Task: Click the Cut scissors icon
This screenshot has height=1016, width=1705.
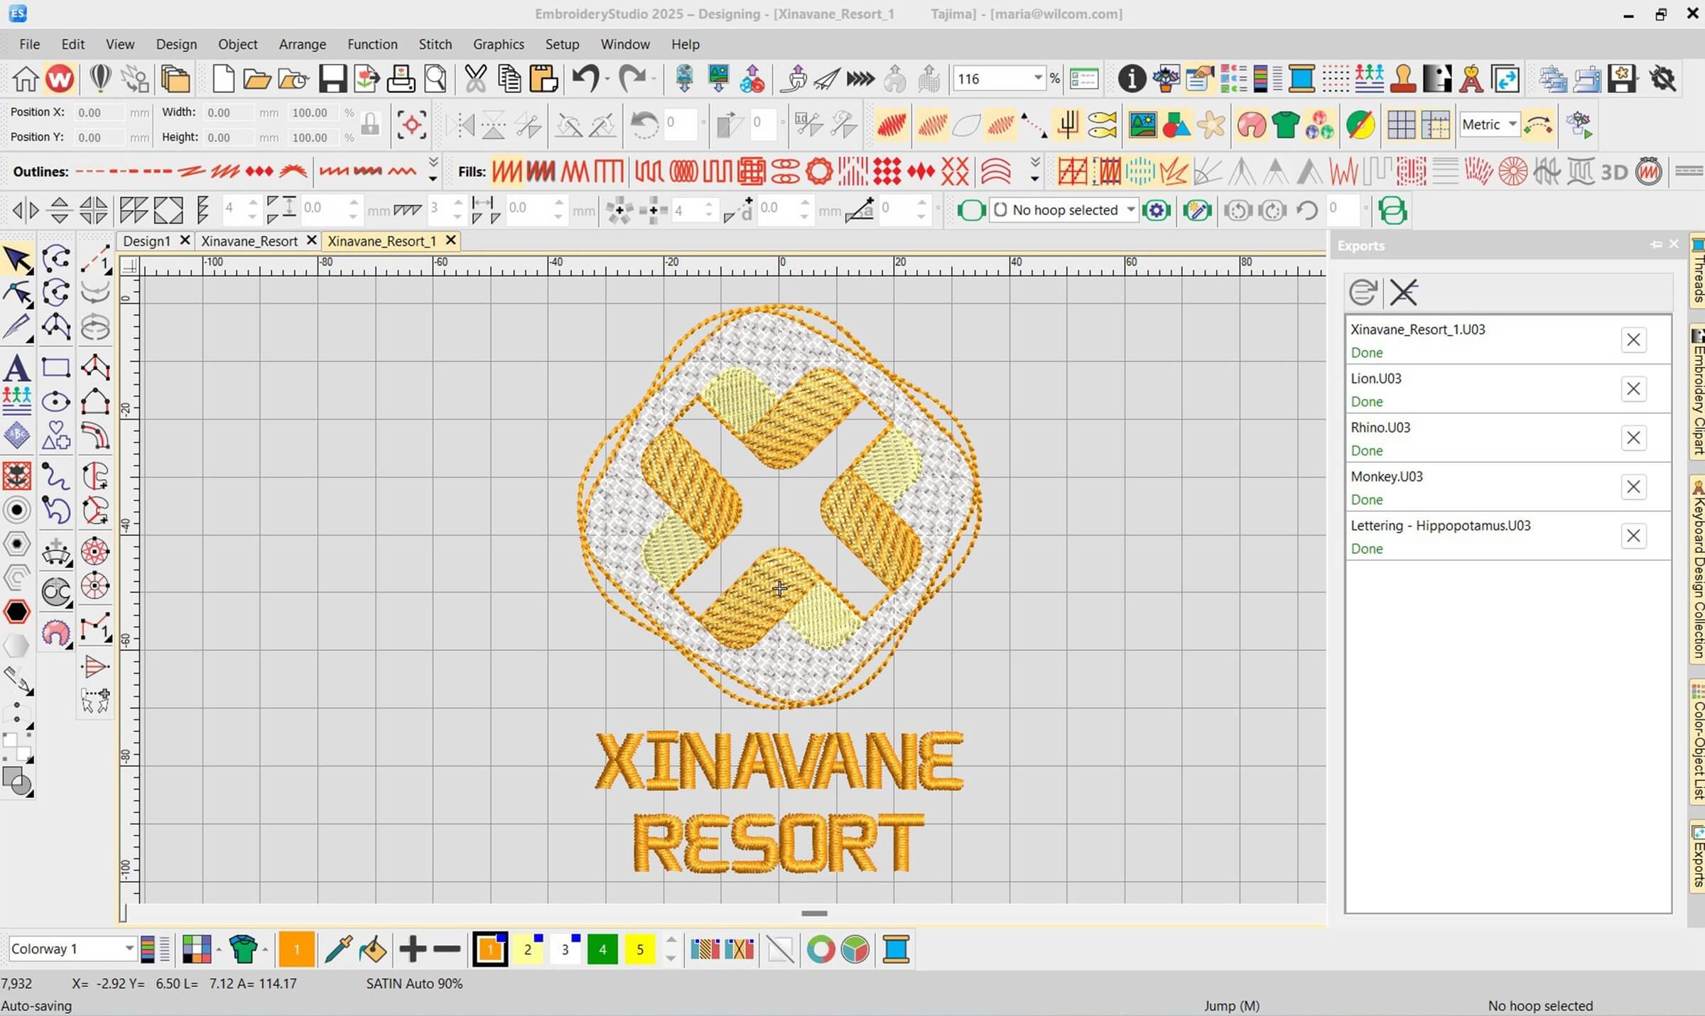Action: point(475,79)
